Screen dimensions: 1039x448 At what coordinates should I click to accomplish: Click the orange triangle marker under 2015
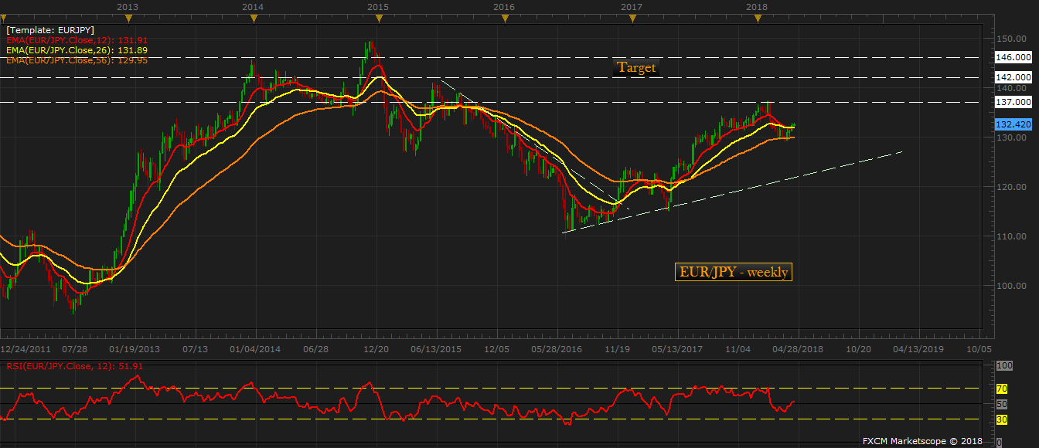(377, 19)
